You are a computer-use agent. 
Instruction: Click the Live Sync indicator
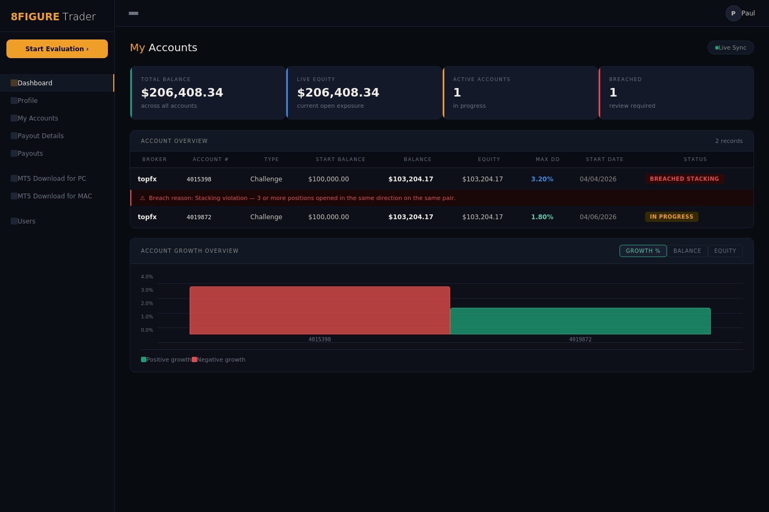tap(731, 47)
